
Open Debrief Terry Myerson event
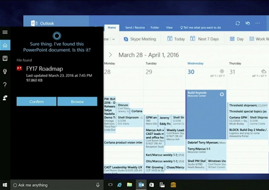point(206,142)
